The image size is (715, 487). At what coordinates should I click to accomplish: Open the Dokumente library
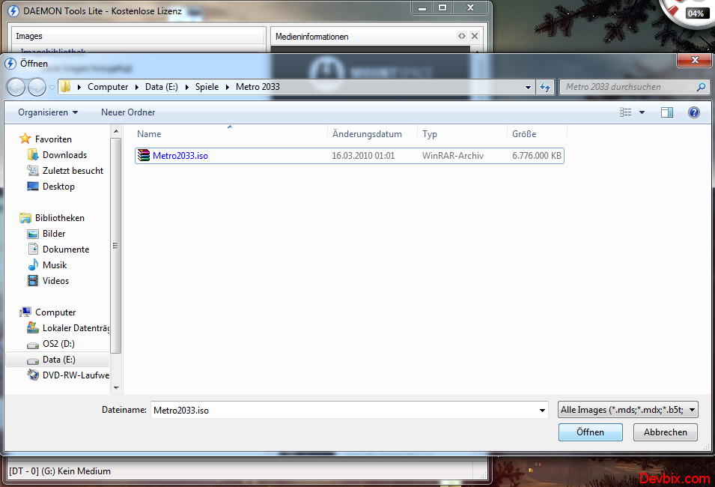click(x=66, y=249)
